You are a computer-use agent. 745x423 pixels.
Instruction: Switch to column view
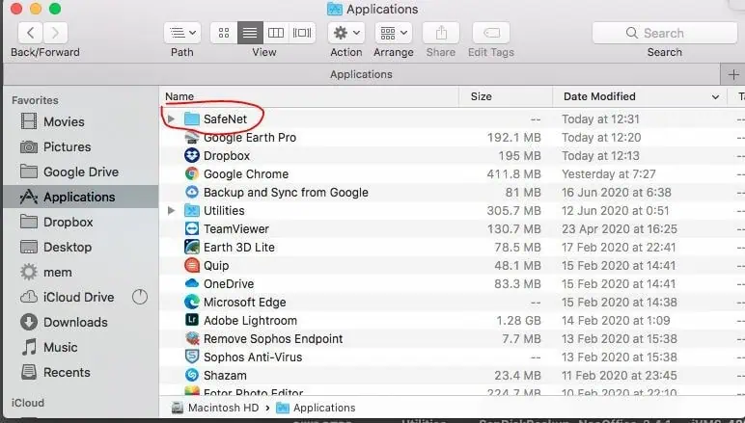point(276,33)
